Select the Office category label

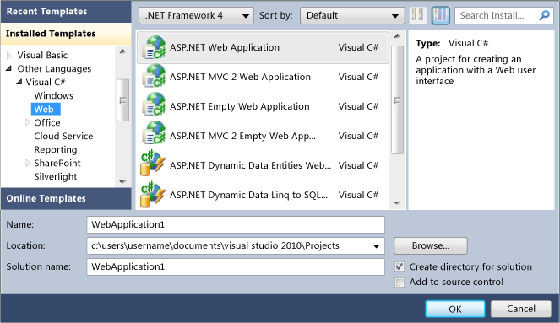[47, 122]
